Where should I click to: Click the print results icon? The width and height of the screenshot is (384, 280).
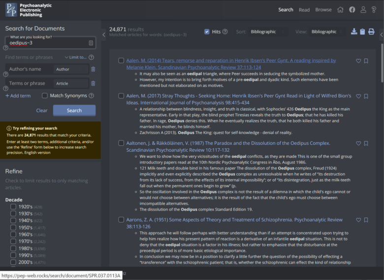pyautogui.click(x=371, y=32)
